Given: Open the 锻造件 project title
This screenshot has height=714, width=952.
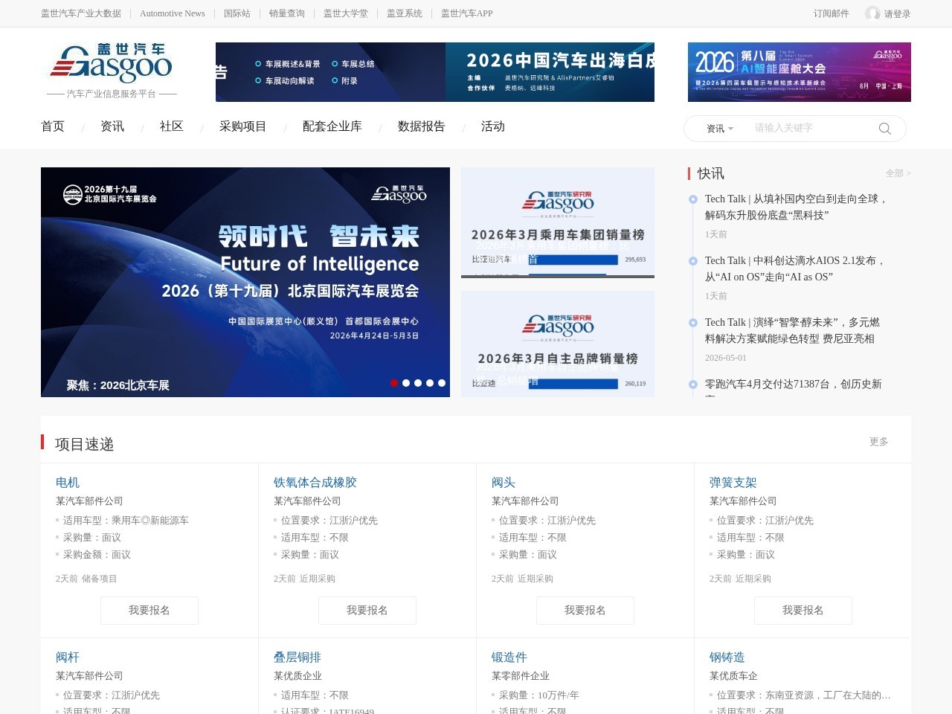Looking at the screenshot, I should tap(509, 657).
